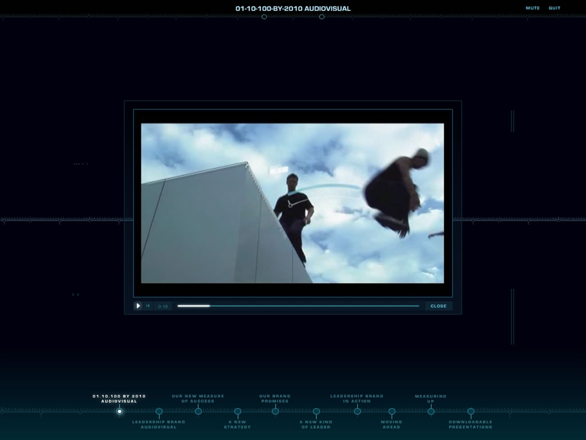Viewport: 586px width, 440px height.
Task: Go to Leadership Brand in Action dot
Action: coord(357,411)
